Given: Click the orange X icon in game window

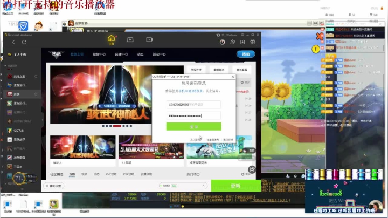Looking at the screenshot, I should click(320, 36).
